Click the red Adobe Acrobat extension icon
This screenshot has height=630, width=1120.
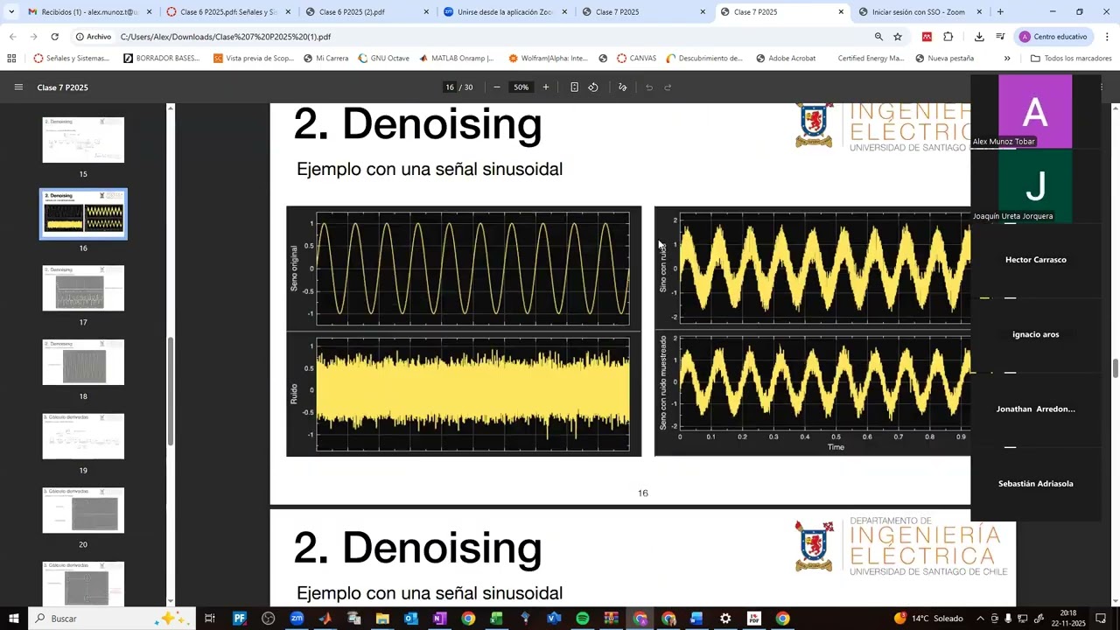pos(927,37)
